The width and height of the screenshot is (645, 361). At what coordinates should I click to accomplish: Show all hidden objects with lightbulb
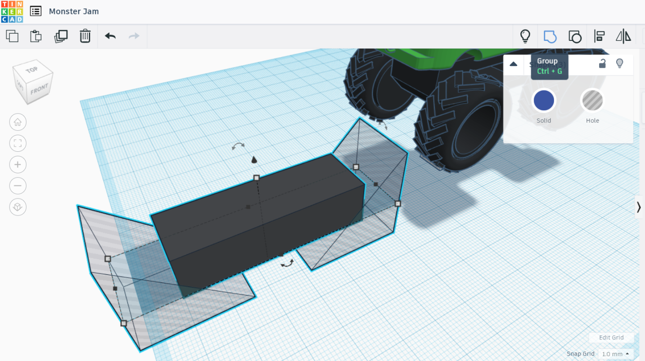pyautogui.click(x=525, y=36)
